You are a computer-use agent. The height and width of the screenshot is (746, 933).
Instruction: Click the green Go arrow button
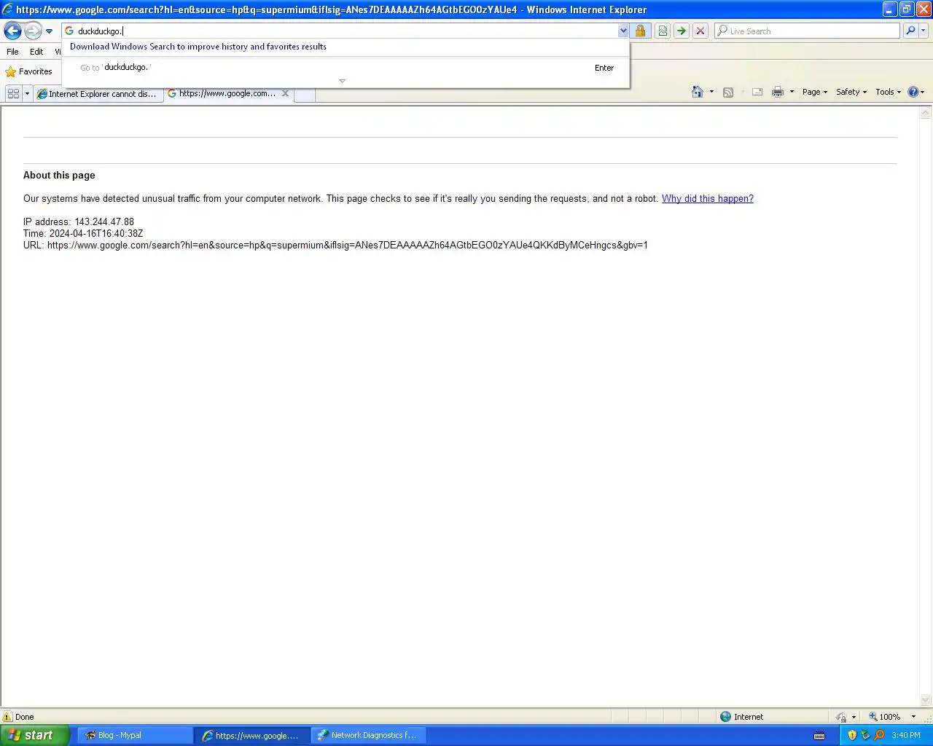pyautogui.click(x=682, y=31)
